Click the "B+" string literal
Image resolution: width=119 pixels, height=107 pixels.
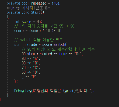78,54
